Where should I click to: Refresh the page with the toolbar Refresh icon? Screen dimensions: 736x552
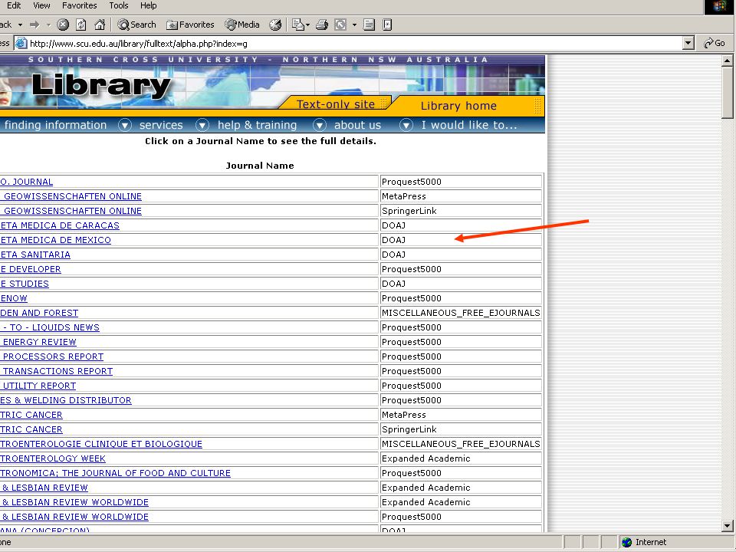[81, 25]
